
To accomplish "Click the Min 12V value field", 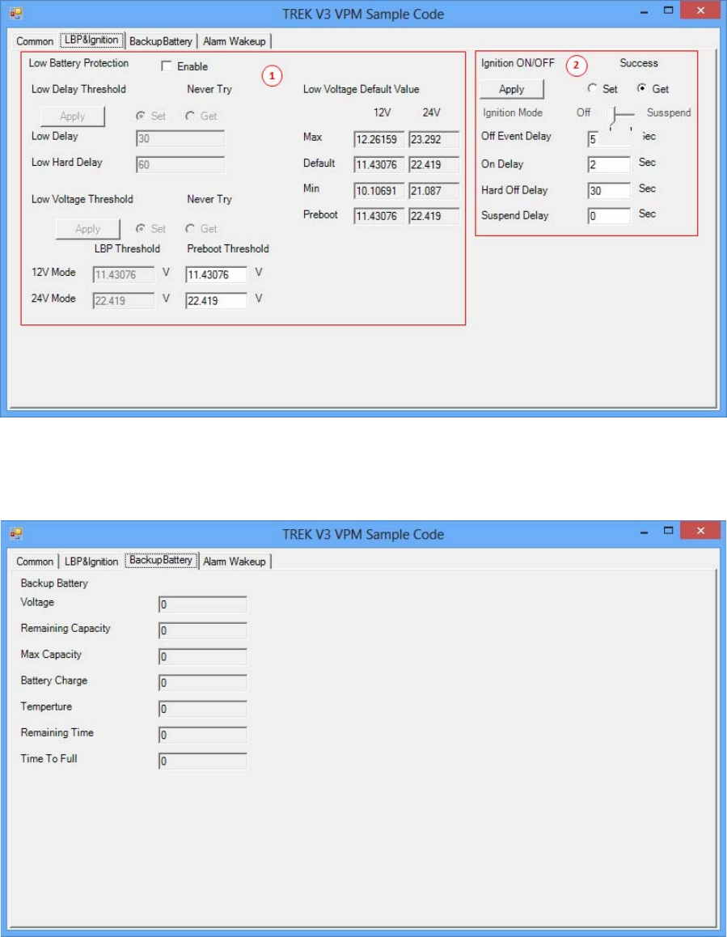I will 378,191.
